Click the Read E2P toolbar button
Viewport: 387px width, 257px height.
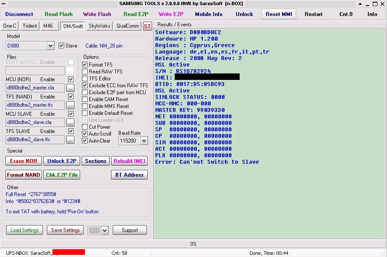[136, 14]
